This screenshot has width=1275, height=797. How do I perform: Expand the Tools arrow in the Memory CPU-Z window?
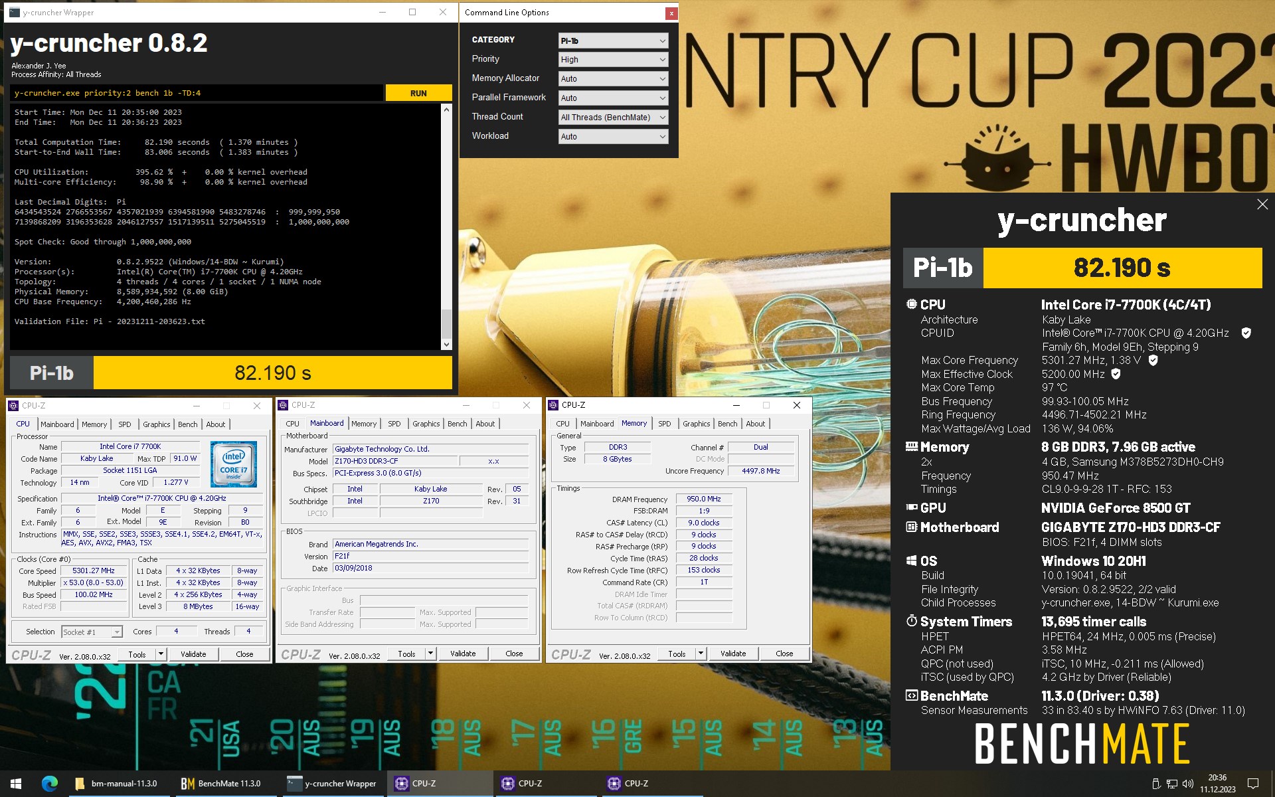tap(701, 654)
